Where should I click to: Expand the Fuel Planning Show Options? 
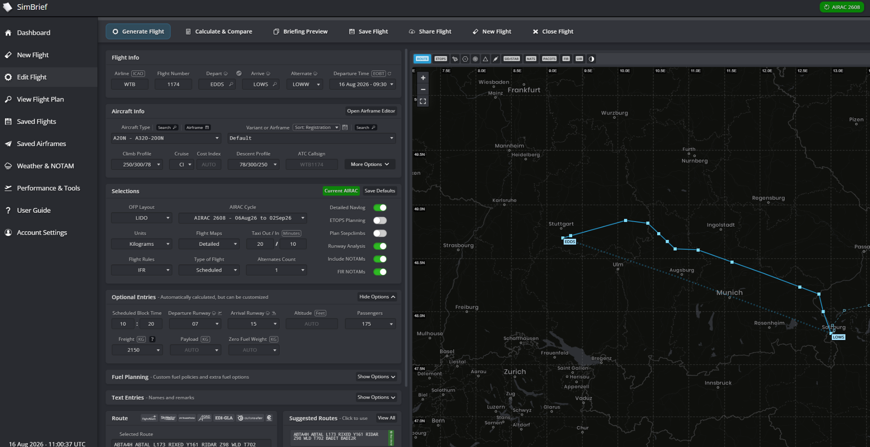tap(376, 377)
